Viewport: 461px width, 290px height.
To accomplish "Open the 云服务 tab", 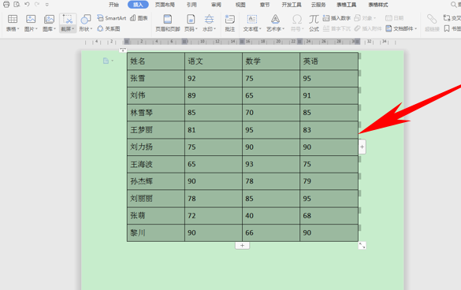I will [318, 5].
